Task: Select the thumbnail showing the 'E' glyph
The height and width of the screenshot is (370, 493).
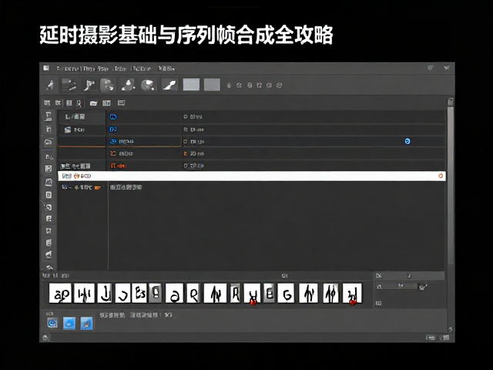Action: click(269, 293)
